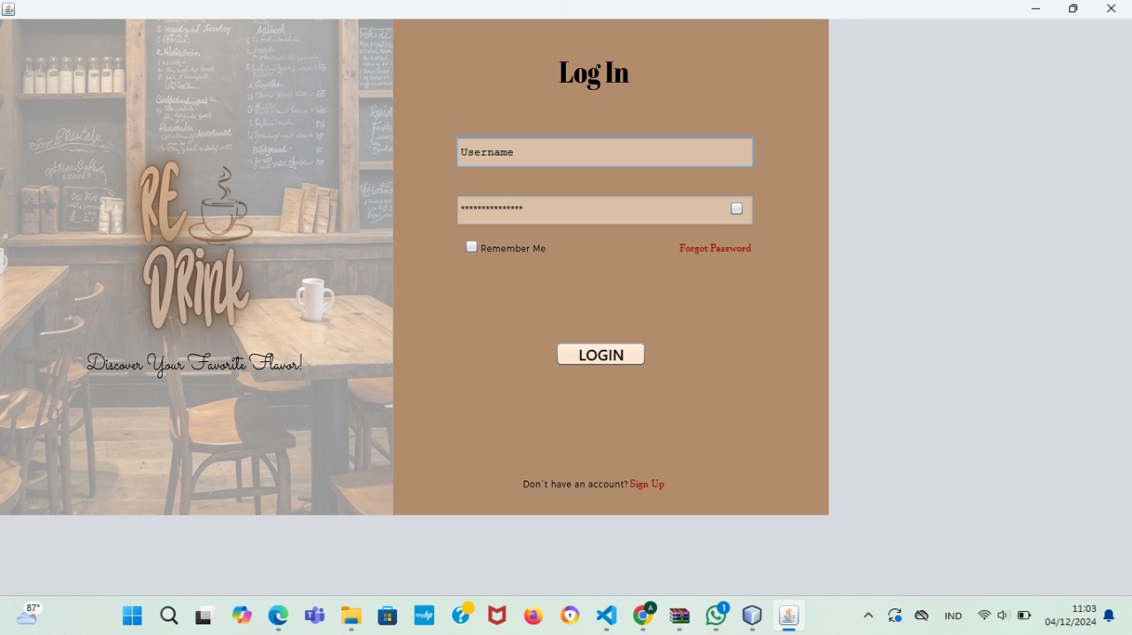Open File Explorer from the taskbar
This screenshot has height=635, width=1132.
coord(351,616)
